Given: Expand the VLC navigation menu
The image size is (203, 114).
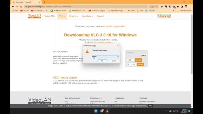Looking at the screenshot, I should point(62,16).
